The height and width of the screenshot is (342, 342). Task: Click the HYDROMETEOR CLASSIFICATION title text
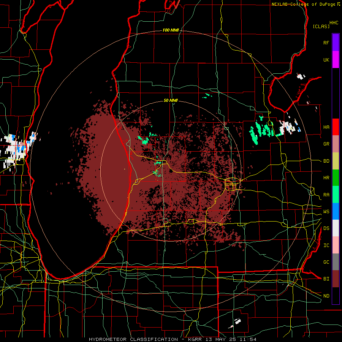[133, 339]
